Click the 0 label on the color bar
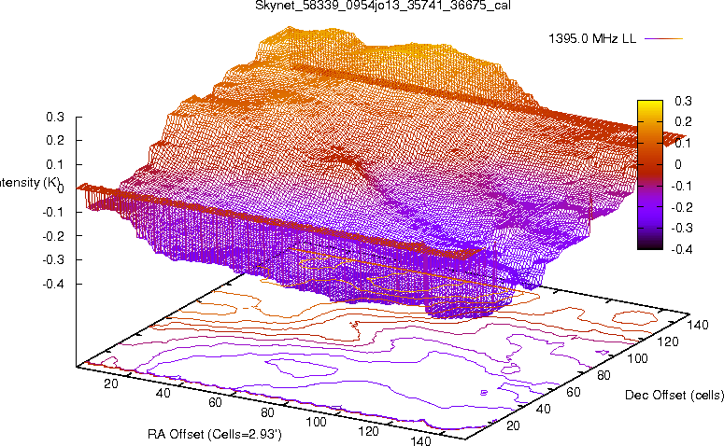724x446 pixels. (678, 164)
